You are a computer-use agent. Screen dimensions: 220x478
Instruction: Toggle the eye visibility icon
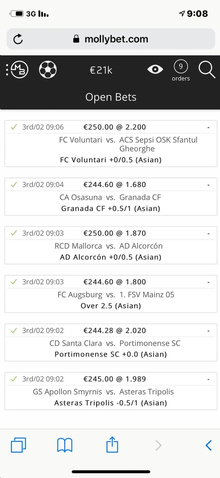point(155,70)
